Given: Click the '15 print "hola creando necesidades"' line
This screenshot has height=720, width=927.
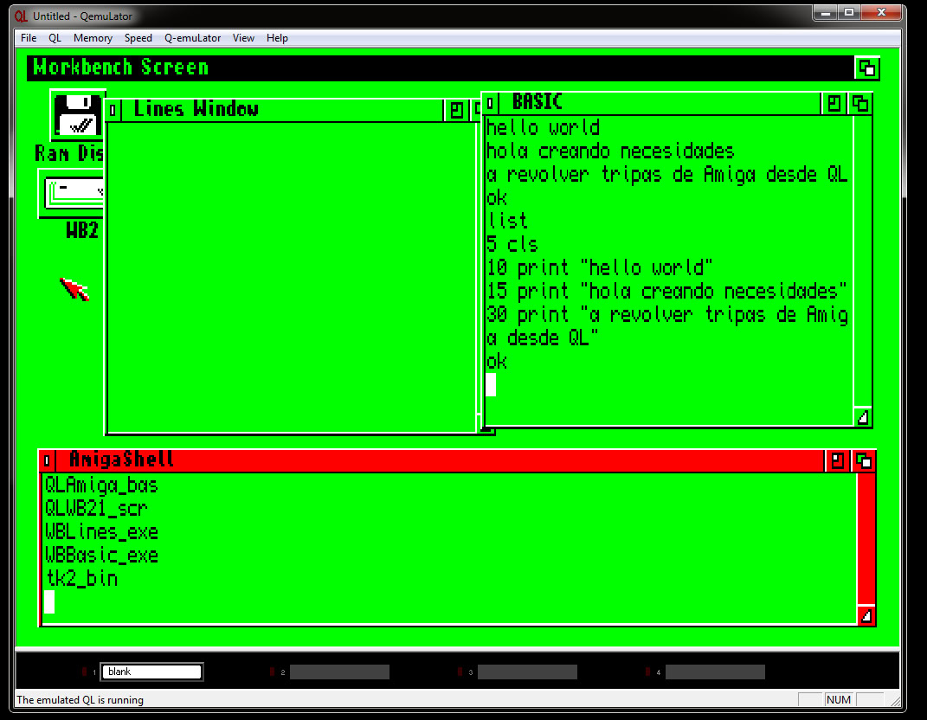Looking at the screenshot, I should [666, 292].
